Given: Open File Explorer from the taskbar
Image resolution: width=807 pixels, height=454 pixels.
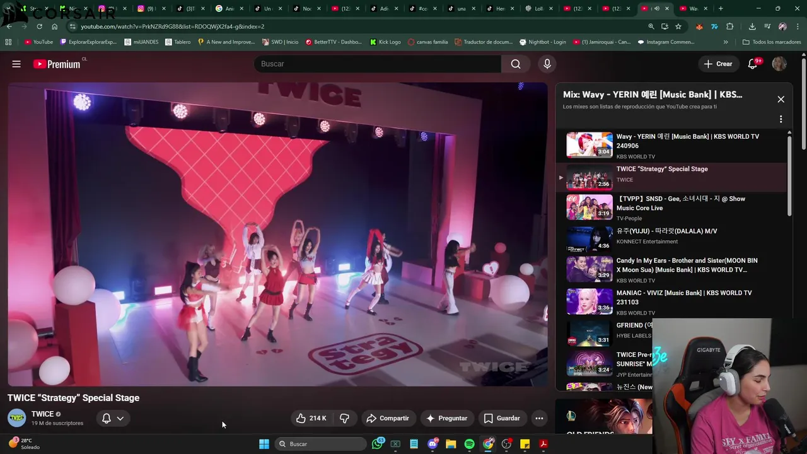Looking at the screenshot, I should tap(451, 444).
